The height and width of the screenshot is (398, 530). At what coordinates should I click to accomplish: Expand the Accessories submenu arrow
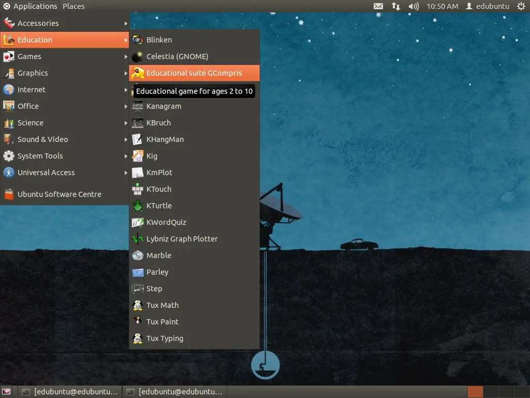point(126,23)
